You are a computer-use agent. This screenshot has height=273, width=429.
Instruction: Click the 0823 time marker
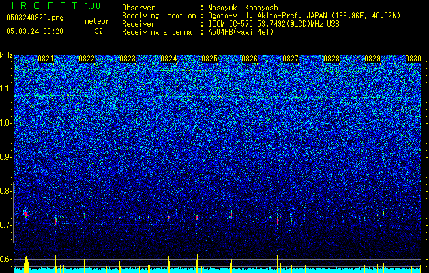(128, 59)
